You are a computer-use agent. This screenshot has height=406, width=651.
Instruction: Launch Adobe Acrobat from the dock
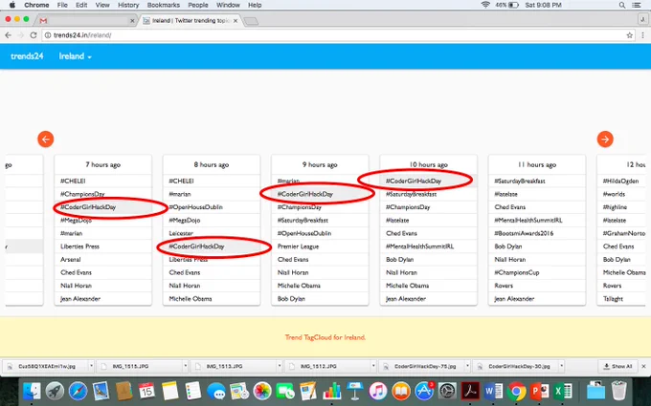coord(470,391)
